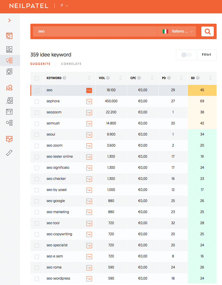Click the seo copywriting keyword
Screen dimensions: 222x285
tap(59, 234)
